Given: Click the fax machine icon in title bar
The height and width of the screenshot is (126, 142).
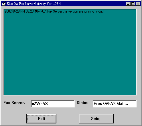Looking at the screenshot, I should tap(4, 4).
